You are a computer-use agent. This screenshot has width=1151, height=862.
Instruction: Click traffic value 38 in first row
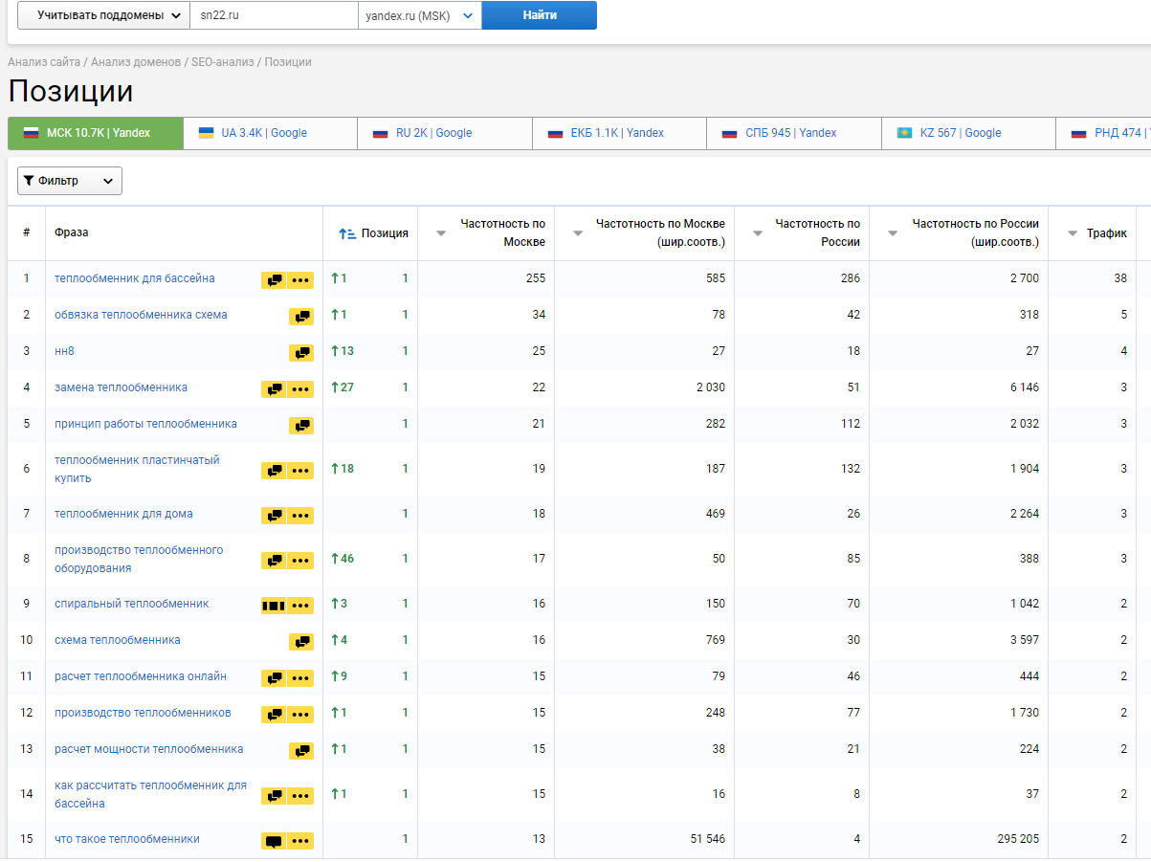coord(1120,278)
